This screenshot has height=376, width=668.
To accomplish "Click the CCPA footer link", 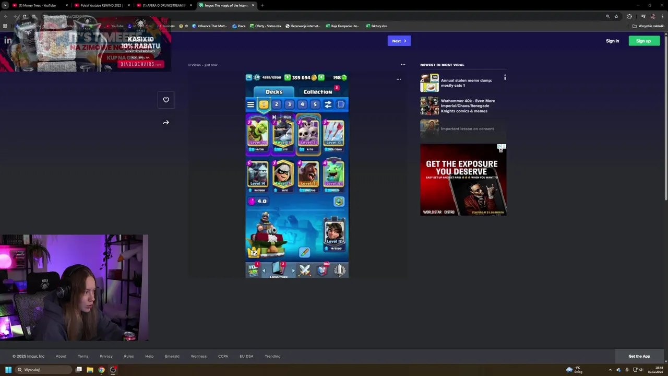I will click(223, 356).
